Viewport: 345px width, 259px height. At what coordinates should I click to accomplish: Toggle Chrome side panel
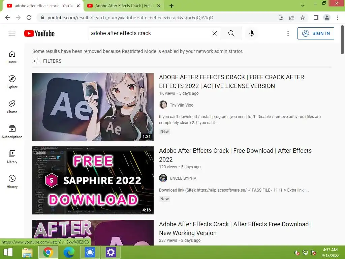pyautogui.click(x=316, y=18)
